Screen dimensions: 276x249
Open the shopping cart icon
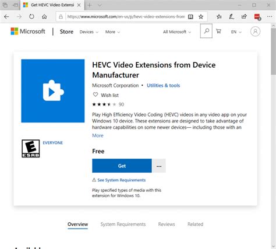pyautogui.click(x=218, y=31)
